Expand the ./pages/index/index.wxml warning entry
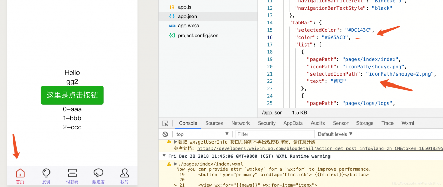 [x=175, y=164]
